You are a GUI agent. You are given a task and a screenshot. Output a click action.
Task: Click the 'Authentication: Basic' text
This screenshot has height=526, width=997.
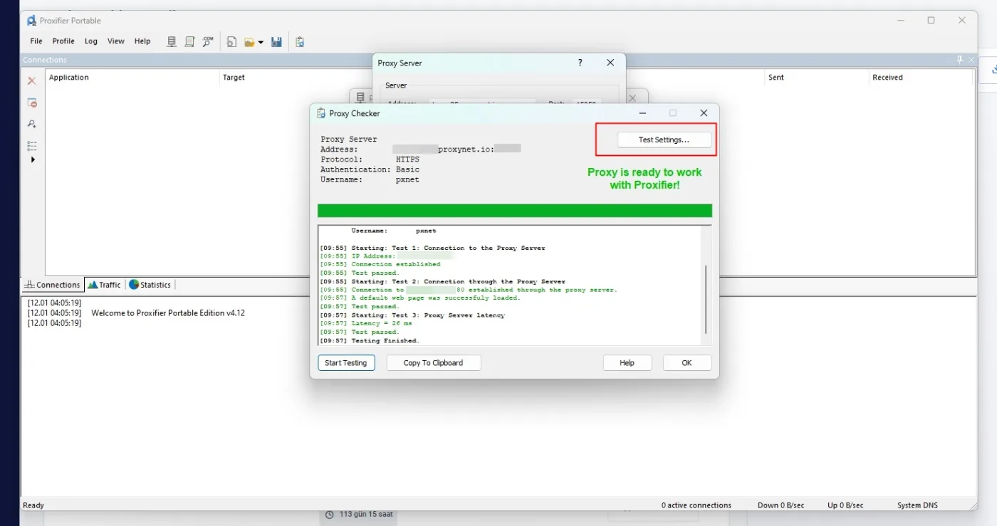pos(370,169)
